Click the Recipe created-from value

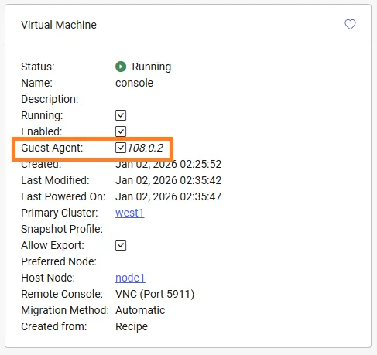132,326
